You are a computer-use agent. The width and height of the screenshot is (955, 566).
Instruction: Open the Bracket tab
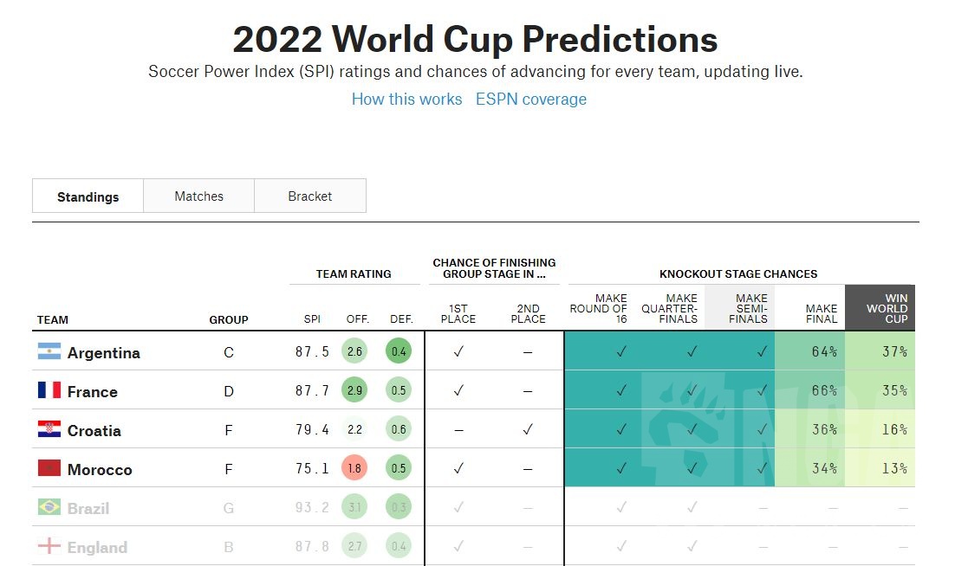click(310, 196)
